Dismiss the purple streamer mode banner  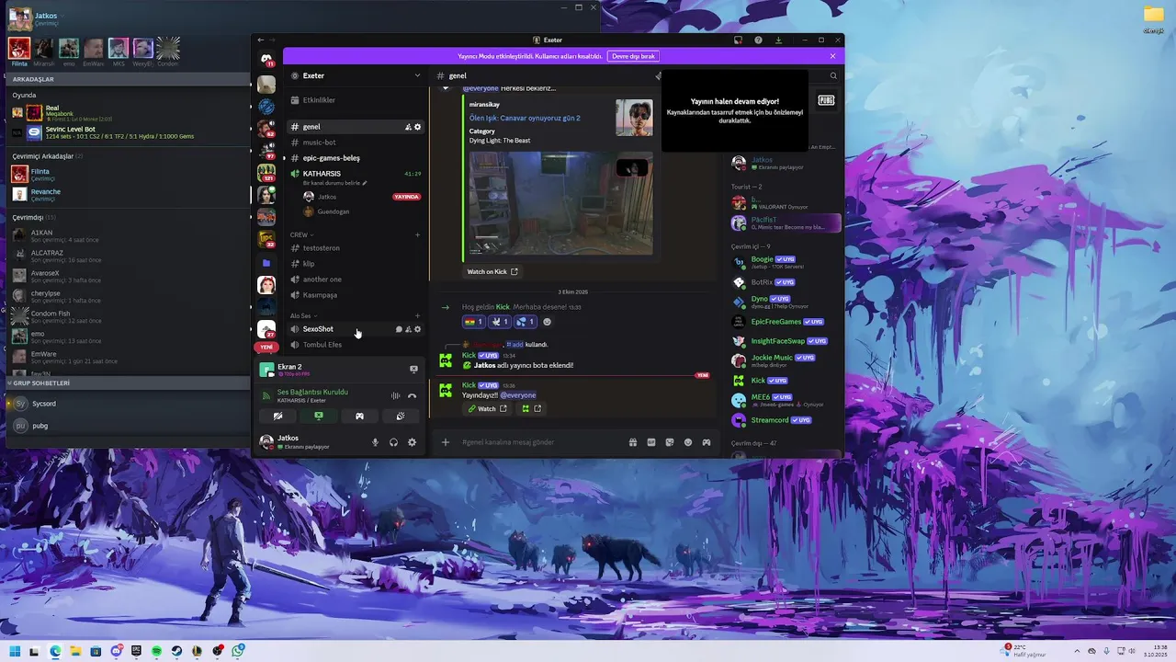833,56
